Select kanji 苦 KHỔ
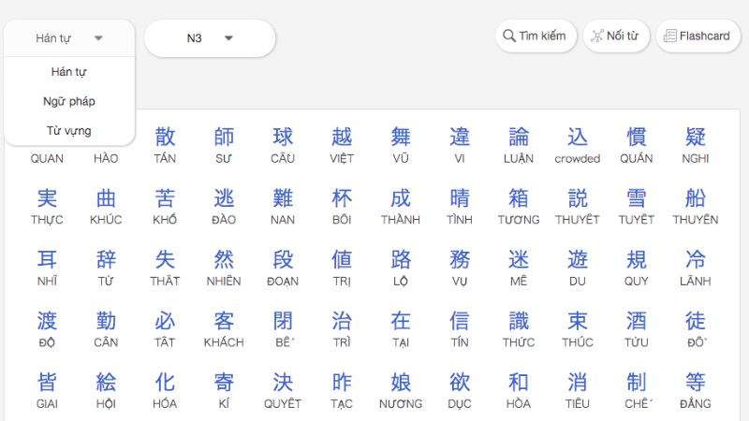 [x=165, y=207]
